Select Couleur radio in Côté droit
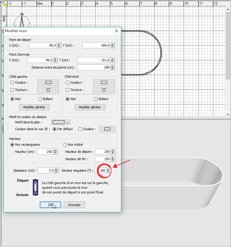231x247 pixels. (68, 82)
